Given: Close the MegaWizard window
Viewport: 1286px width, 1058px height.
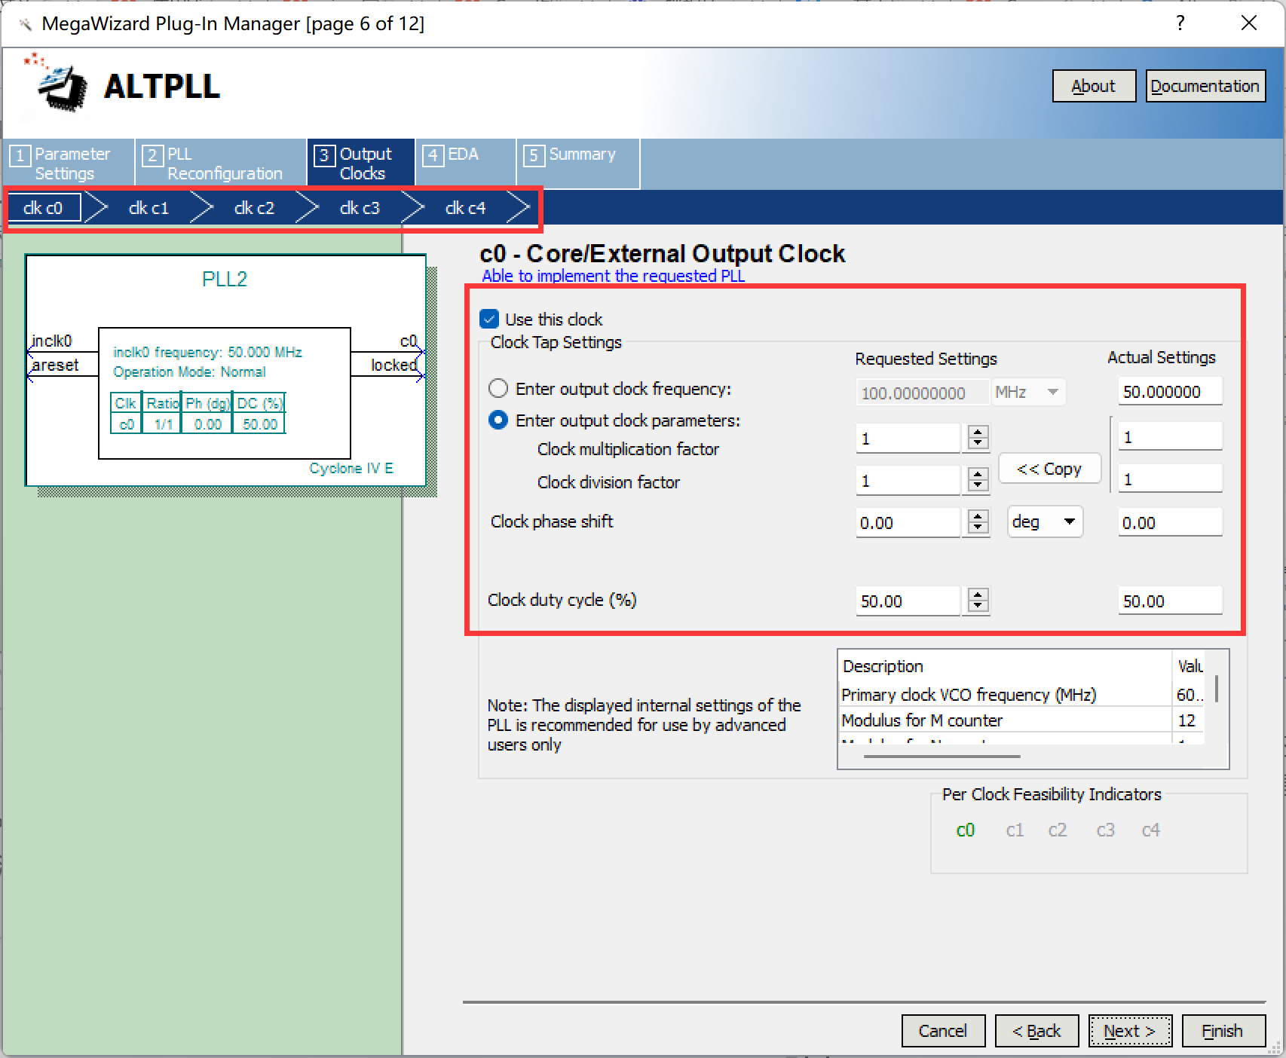Looking at the screenshot, I should coord(1249,23).
